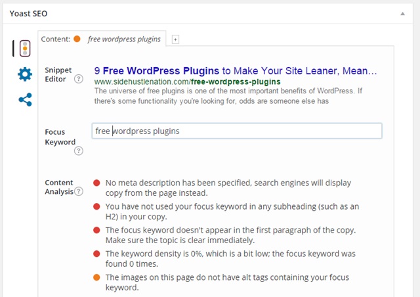The height and width of the screenshot is (297, 420).
Task: Add a new keyword tab with plus button
Action: click(x=175, y=39)
